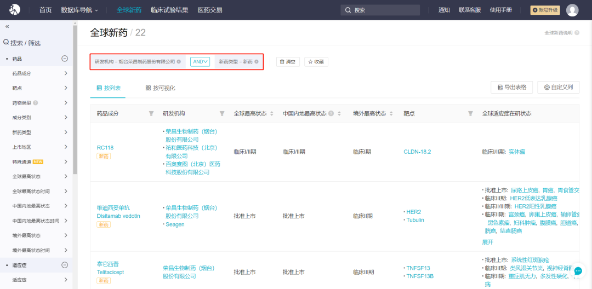The height and width of the screenshot is (289, 592).
Task: Click help icon next to 药物类型
Action: tap(36, 102)
